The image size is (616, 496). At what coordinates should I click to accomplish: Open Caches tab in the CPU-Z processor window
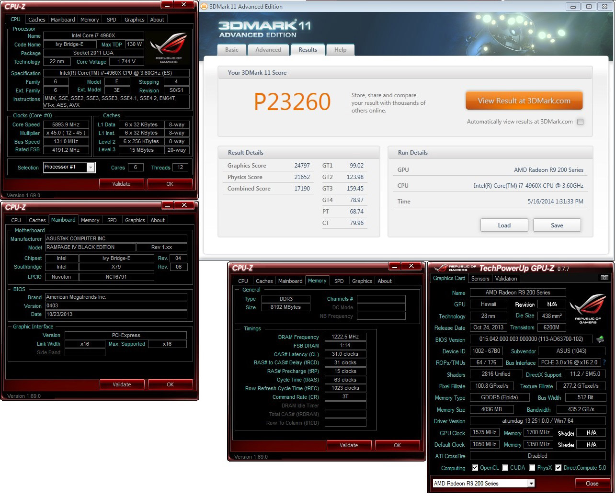pos(37,20)
